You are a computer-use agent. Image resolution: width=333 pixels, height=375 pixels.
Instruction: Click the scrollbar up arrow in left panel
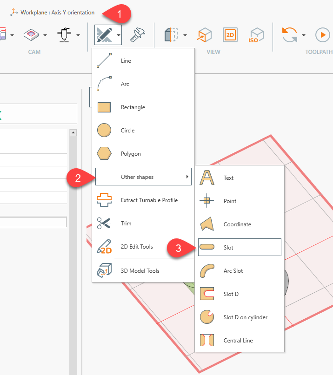click(x=73, y=133)
